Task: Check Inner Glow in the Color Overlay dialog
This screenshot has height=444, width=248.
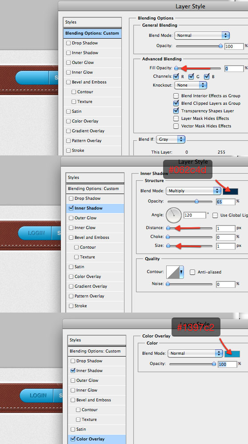Action: point(73,390)
